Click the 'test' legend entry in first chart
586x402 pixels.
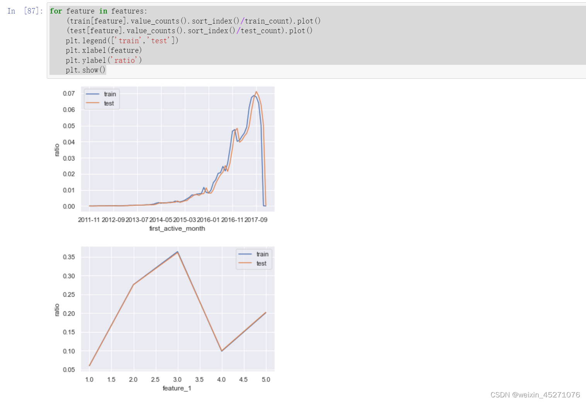coord(109,103)
